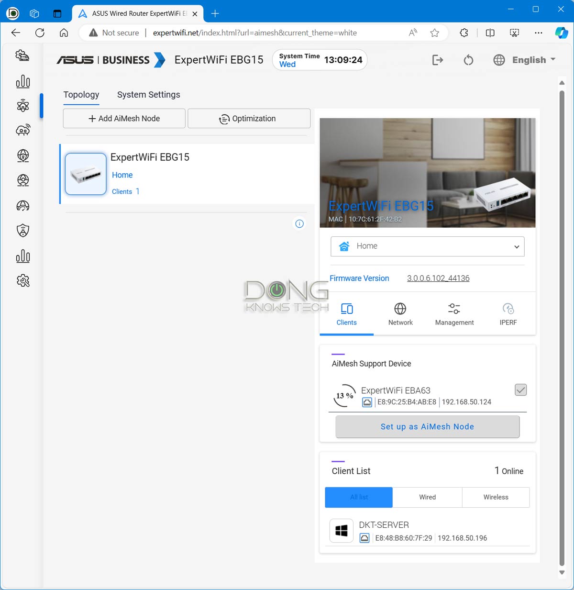574x590 pixels.
Task: Click the Not secure warning icon
Action: coord(93,33)
